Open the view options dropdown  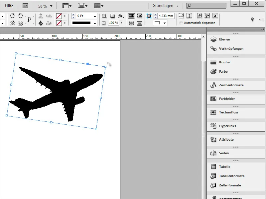(x=67, y=6)
